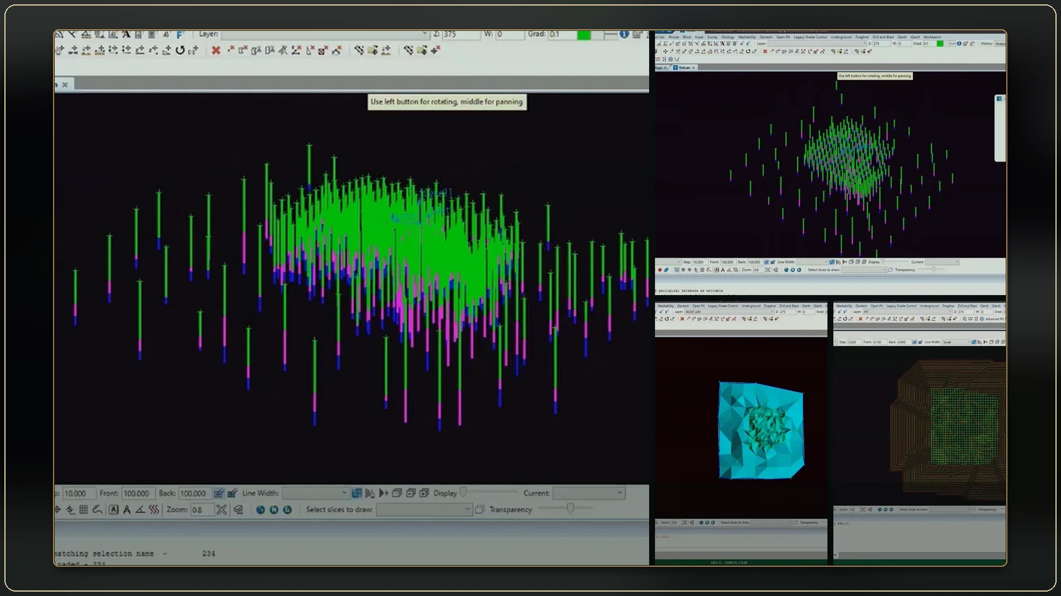Click the last icon in the second toolbar row
The image size is (1061, 596).
pyautogui.click(x=435, y=50)
